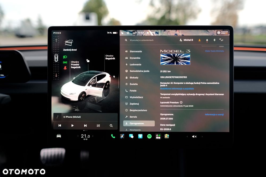Open the Navigation map app

(122, 136)
